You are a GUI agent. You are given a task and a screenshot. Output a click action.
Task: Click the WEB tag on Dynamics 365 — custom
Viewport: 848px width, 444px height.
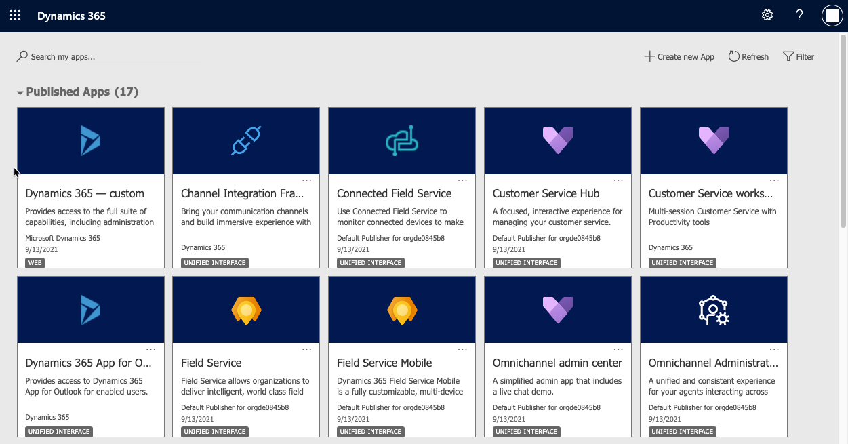click(x=35, y=262)
